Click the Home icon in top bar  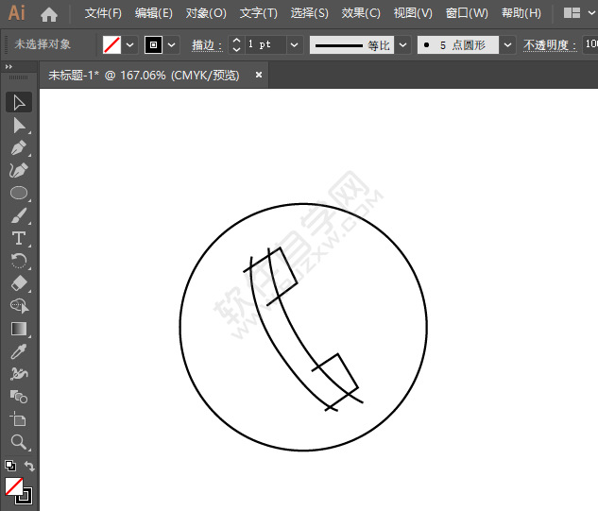[49, 14]
